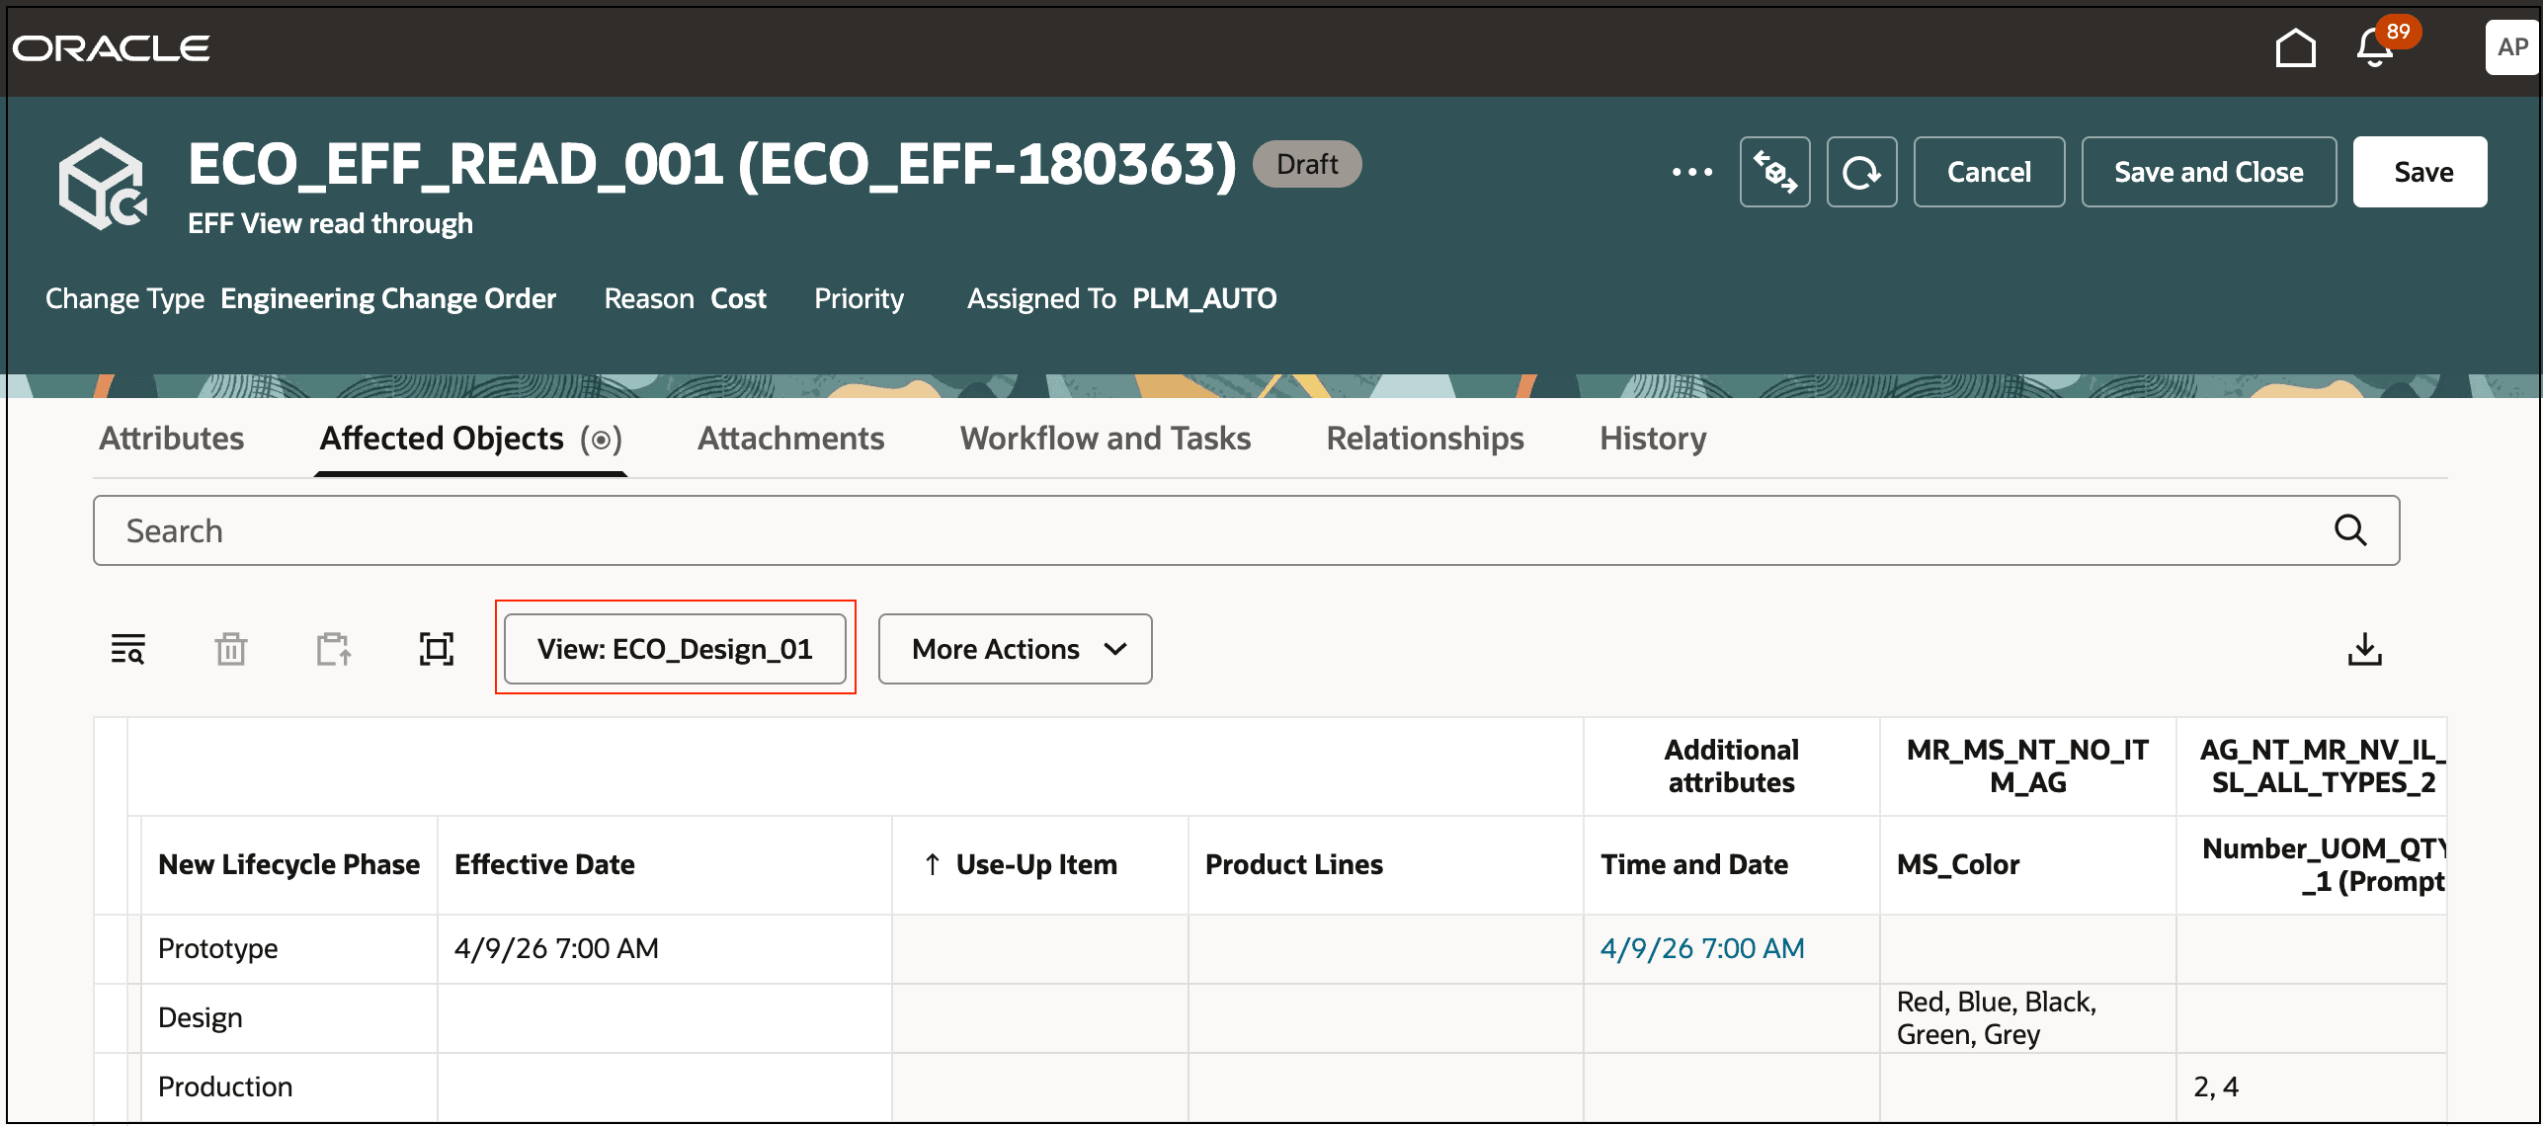Open the View: ECO_Design_01 selector
The image size is (2543, 1126).
[675, 649]
